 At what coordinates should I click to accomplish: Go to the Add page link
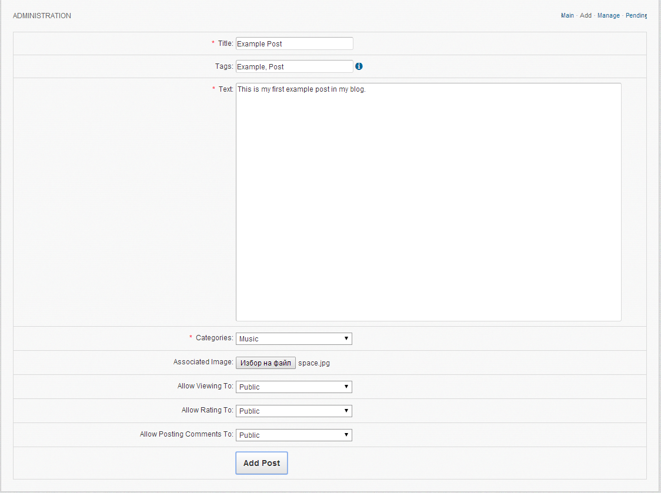(x=586, y=16)
